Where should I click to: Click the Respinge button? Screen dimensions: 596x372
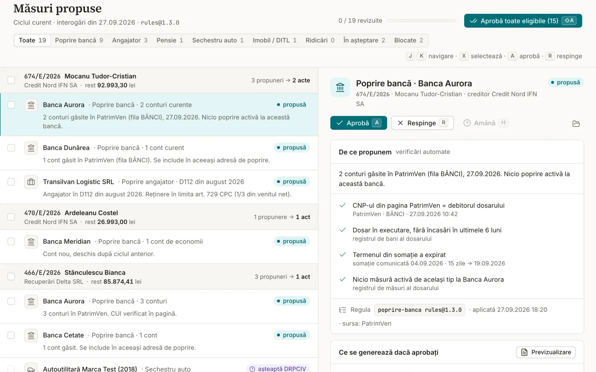coord(422,123)
